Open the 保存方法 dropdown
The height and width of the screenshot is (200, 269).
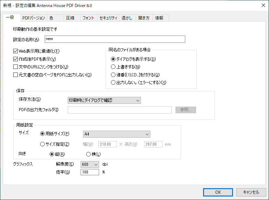pos(104,100)
